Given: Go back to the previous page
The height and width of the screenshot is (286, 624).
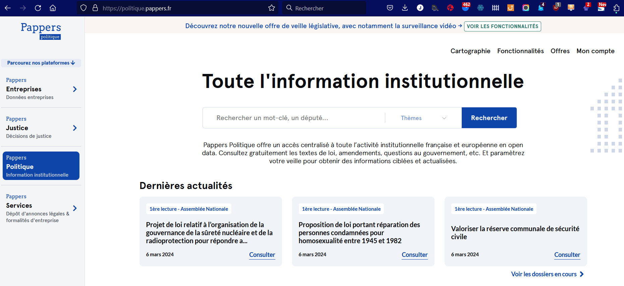Looking at the screenshot, I should pyautogui.click(x=8, y=8).
